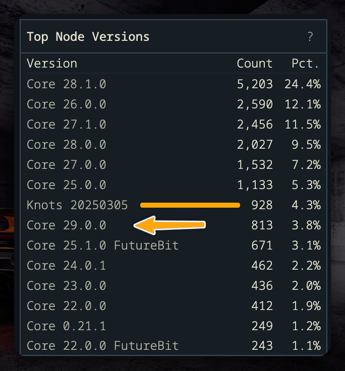Select the Core 27.1.0 version entry
Screen dimensions: 345x371
point(66,124)
